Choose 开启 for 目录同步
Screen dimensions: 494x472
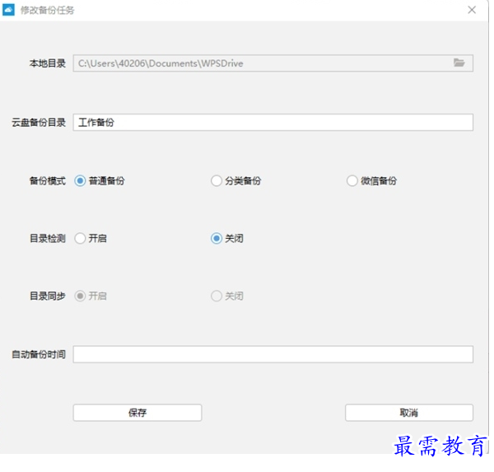click(x=91, y=296)
